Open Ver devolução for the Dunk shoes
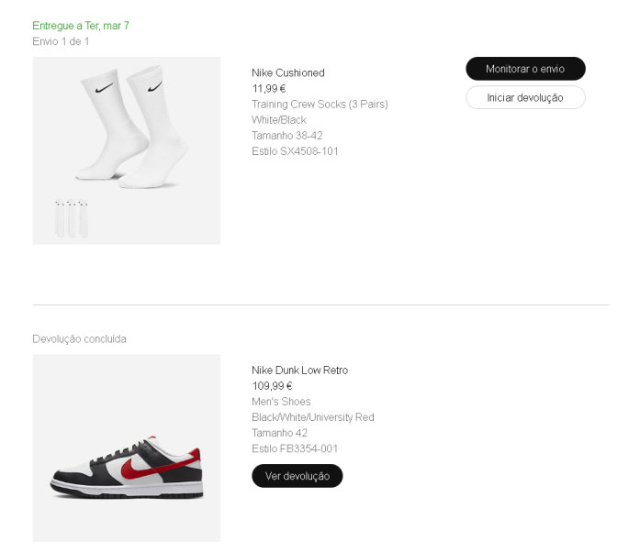This screenshot has width=640, height=553. point(298,476)
